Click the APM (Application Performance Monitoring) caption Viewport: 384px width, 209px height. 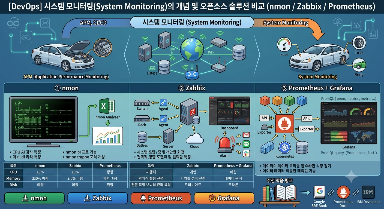pyautogui.click(x=66, y=77)
